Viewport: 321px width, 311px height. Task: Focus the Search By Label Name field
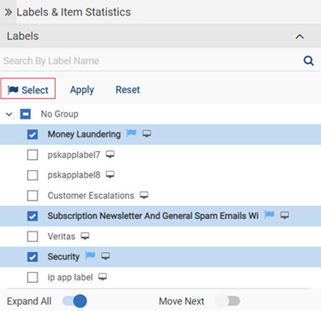tap(152, 60)
